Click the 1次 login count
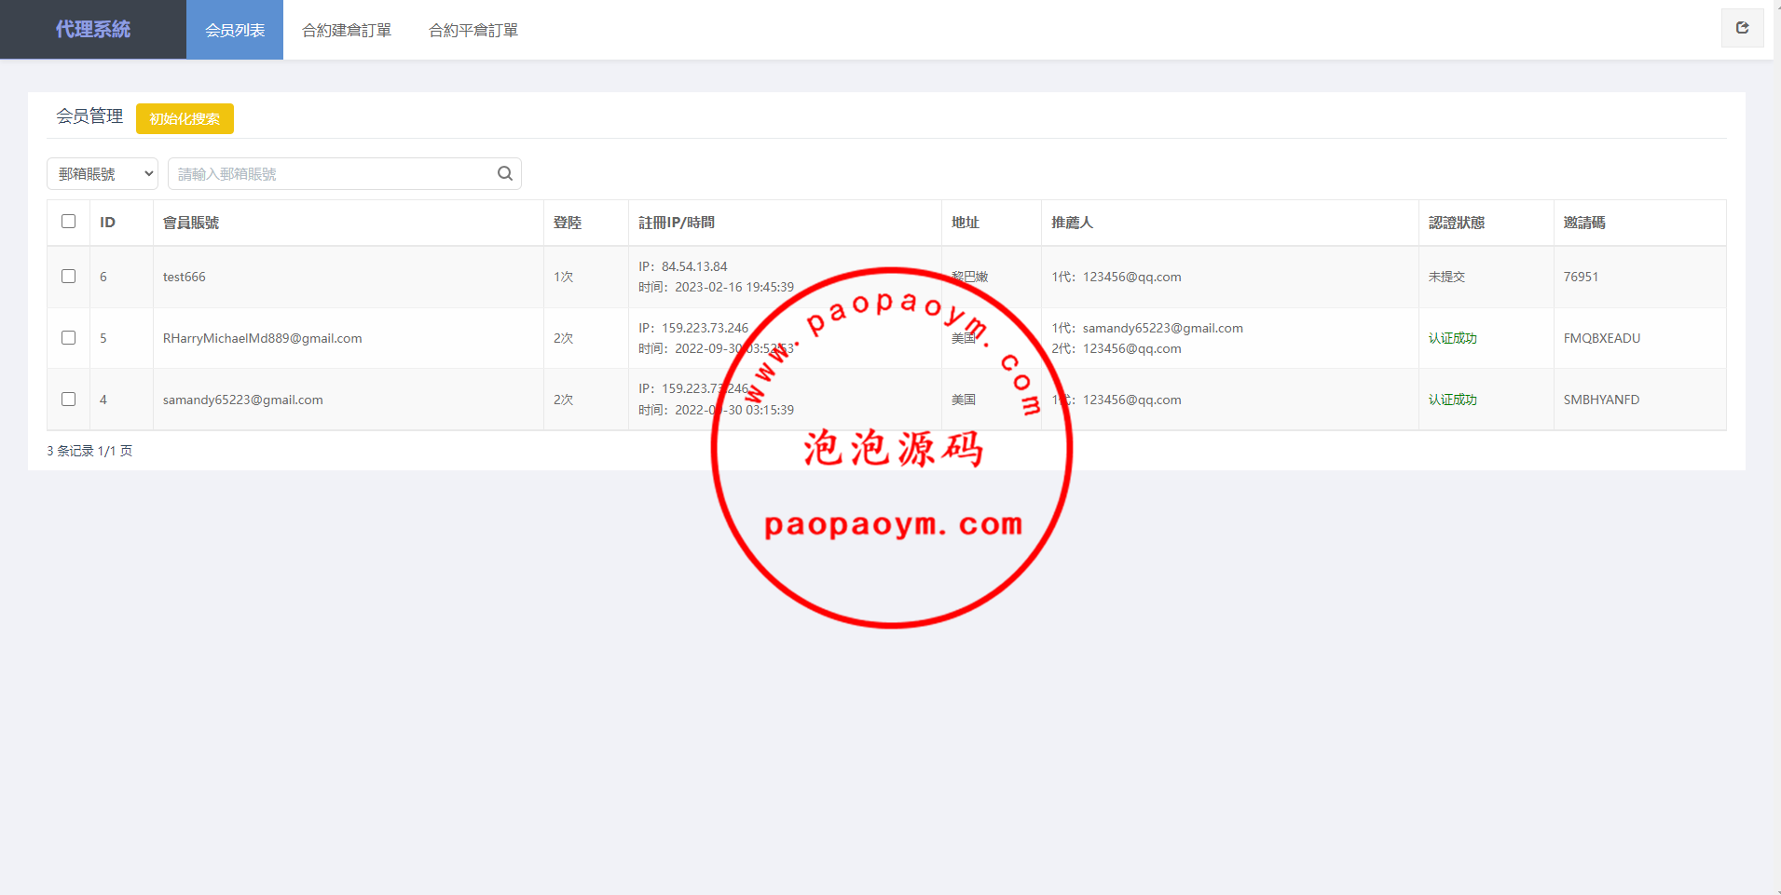The height and width of the screenshot is (895, 1781). (564, 277)
